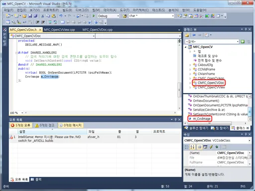
Task: Select OnNewDocument() in member list
Action: 206,101
